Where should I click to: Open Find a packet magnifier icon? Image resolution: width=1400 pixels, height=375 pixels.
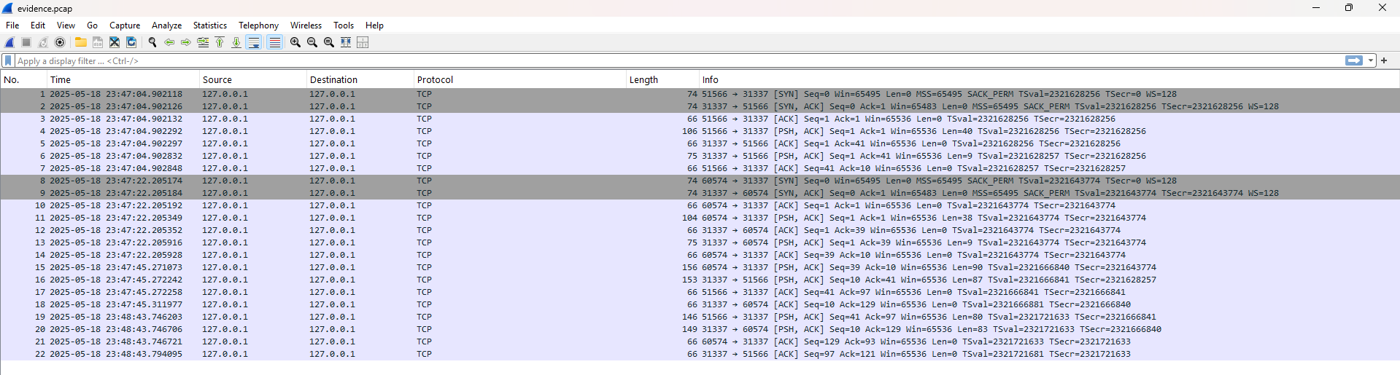click(152, 42)
